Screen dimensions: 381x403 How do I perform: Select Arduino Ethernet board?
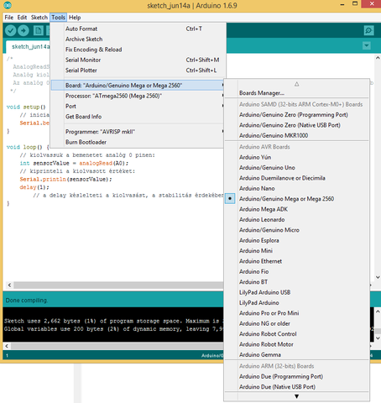click(297, 261)
